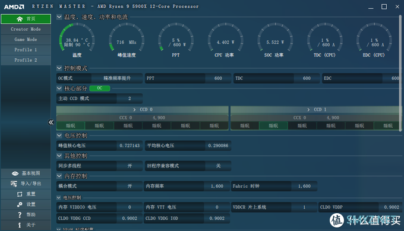Click the 帮助 question mark icon
The width and height of the screenshot is (404, 231).
[20, 214]
